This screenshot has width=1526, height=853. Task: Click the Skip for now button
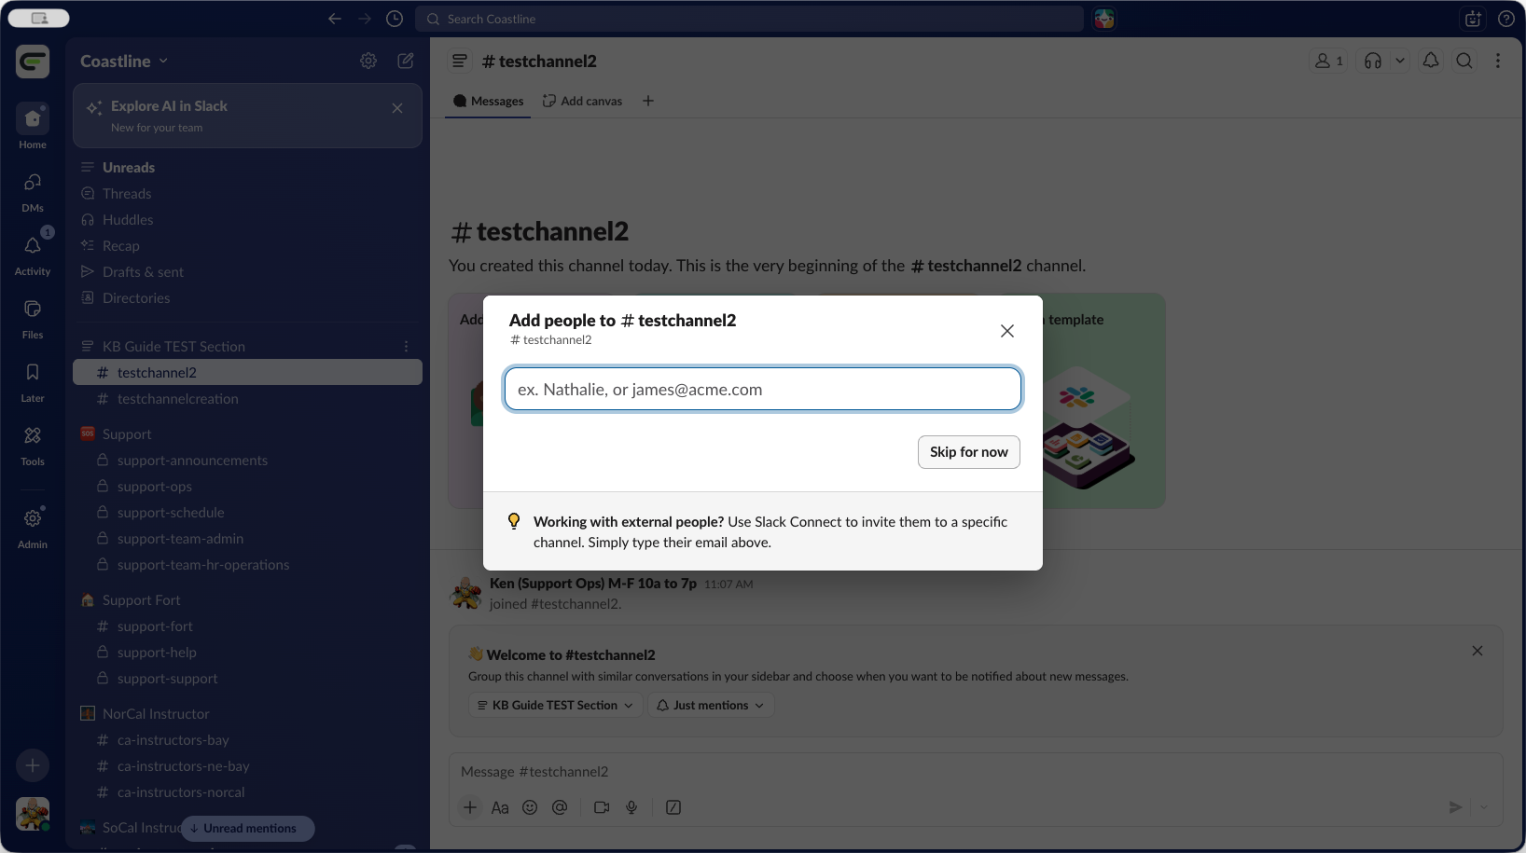[x=968, y=452]
